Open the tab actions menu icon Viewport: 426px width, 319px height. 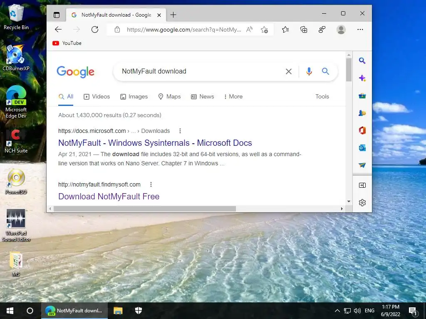pyautogui.click(x=57, y=15)
